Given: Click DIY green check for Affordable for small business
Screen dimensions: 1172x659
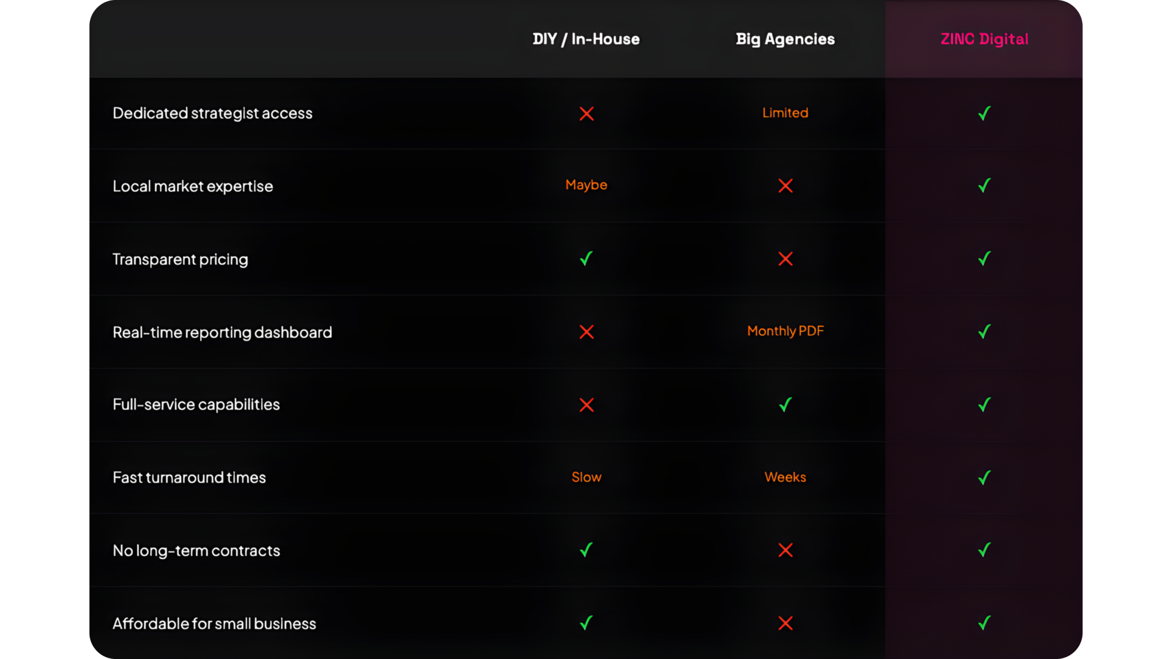Looking at the screenshot, I should (x=586, y=623).
